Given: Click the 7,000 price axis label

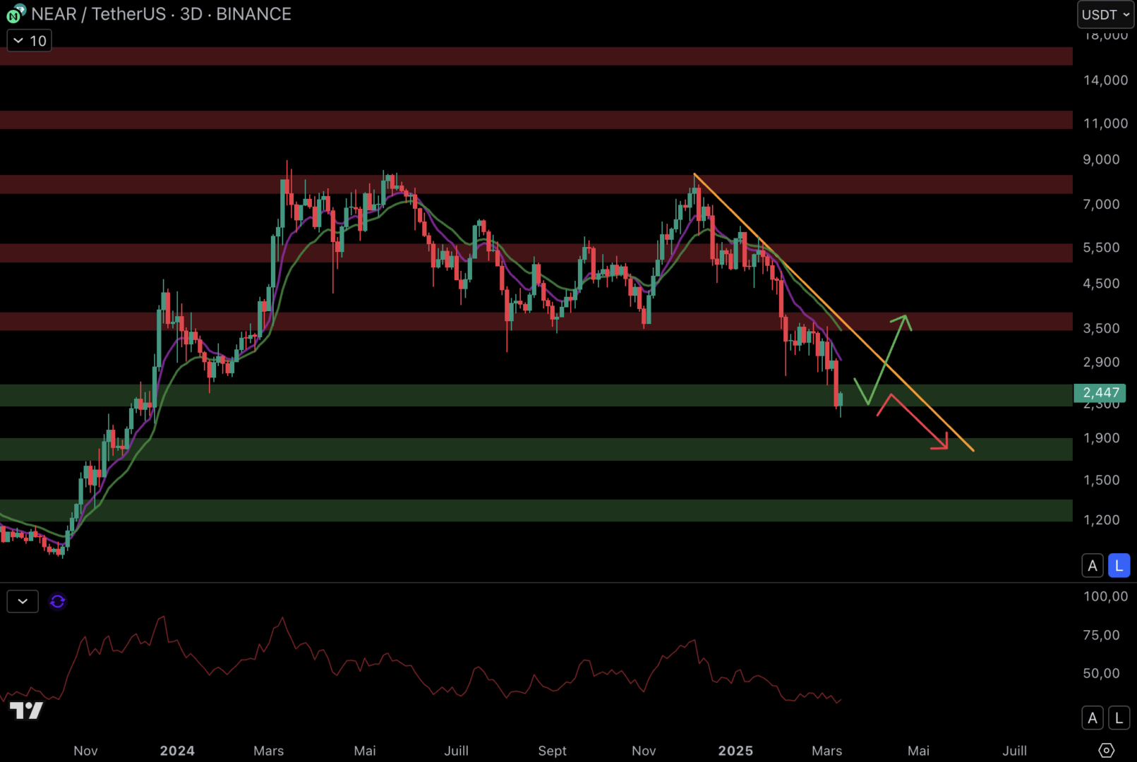Looking at the screenshot, I should point(1101,205).
